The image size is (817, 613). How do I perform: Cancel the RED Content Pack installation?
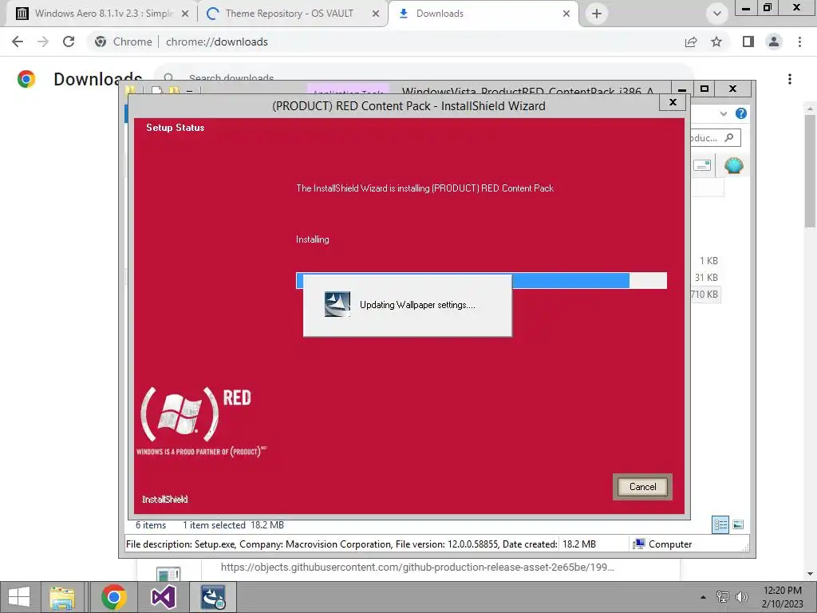click(642, 487)
